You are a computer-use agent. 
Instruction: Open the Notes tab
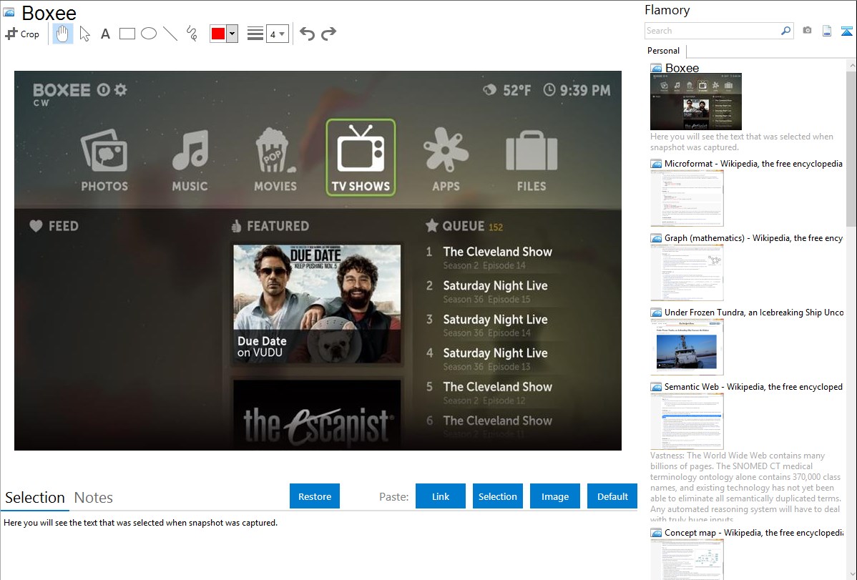94,498
